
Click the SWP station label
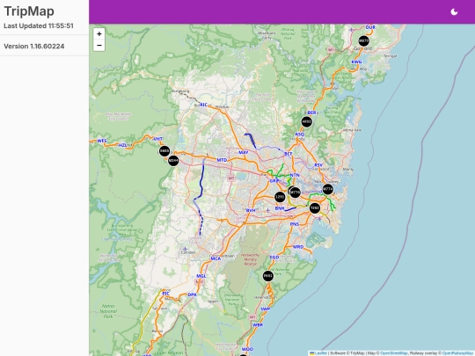tap(265, 309)
